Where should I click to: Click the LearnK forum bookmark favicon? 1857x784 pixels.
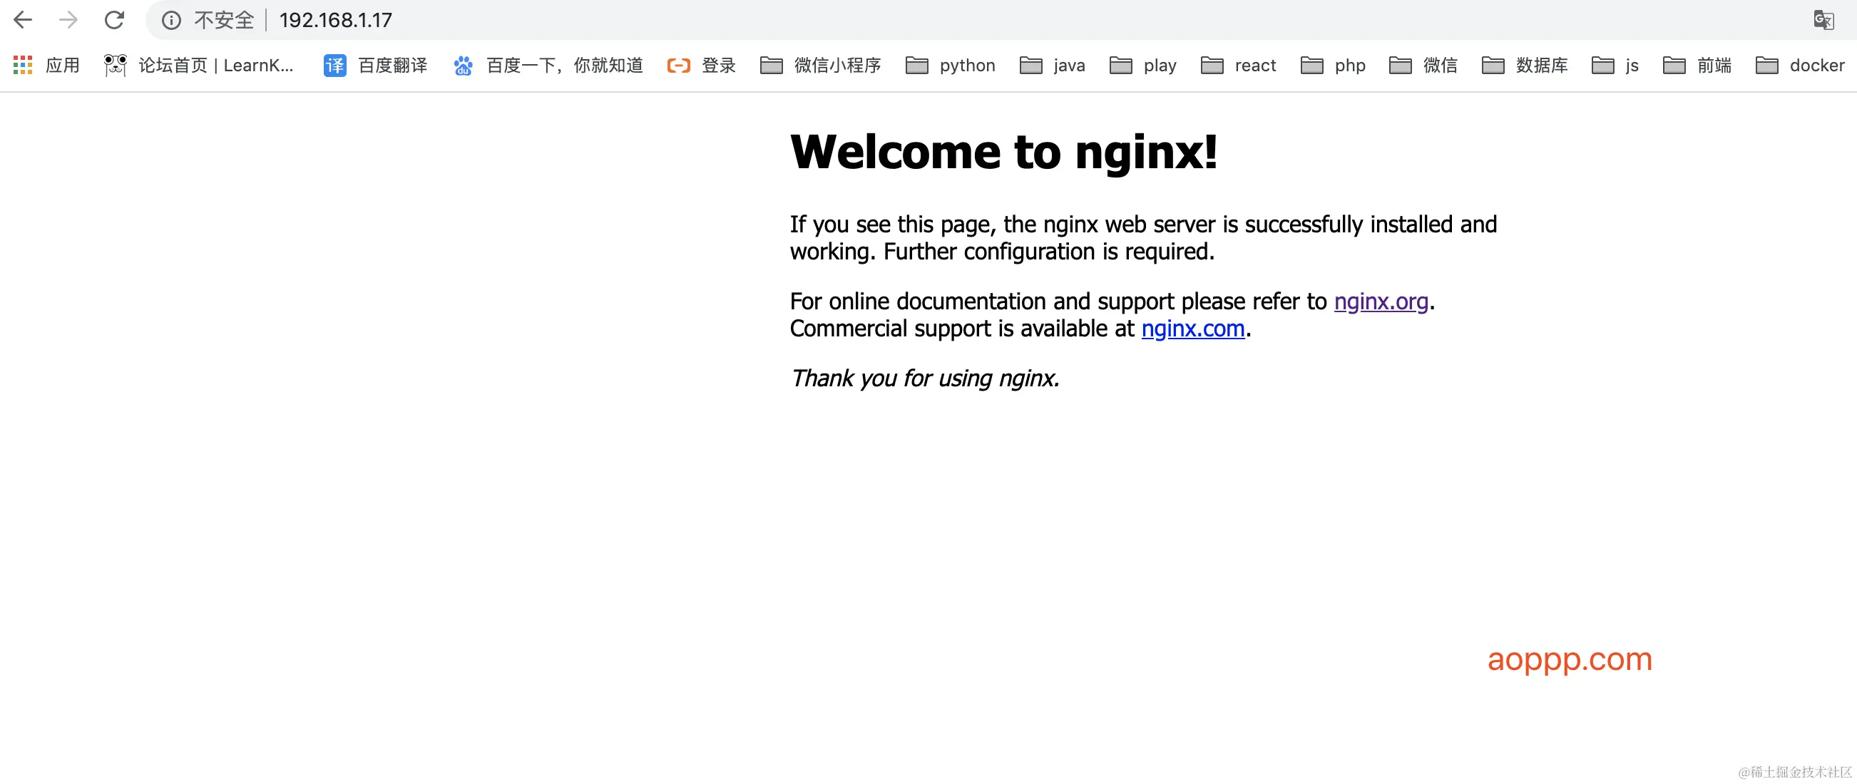click(x=115, y=65)
